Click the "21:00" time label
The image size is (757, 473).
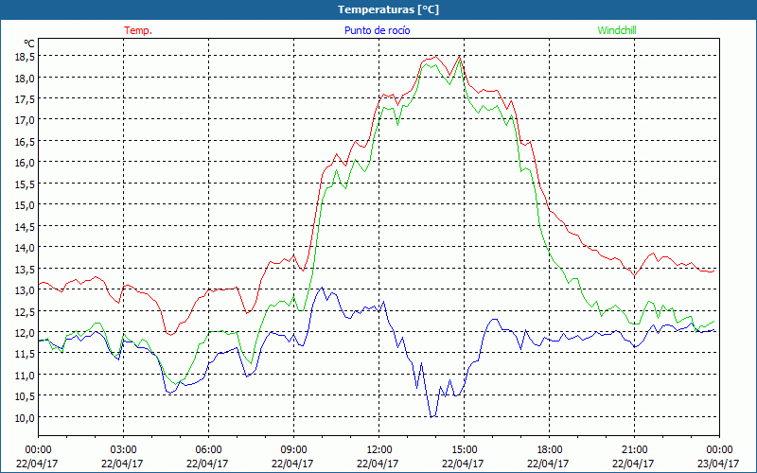click(x=634, y=450)
